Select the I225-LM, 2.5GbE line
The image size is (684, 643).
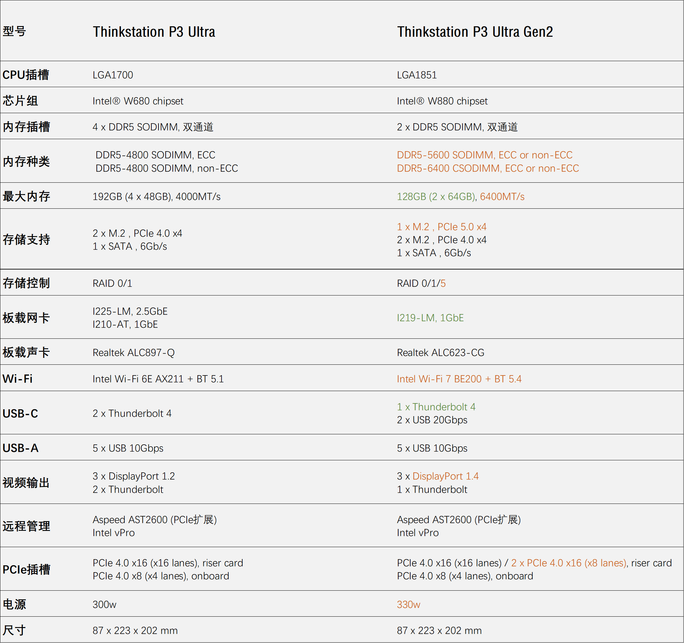130,311
